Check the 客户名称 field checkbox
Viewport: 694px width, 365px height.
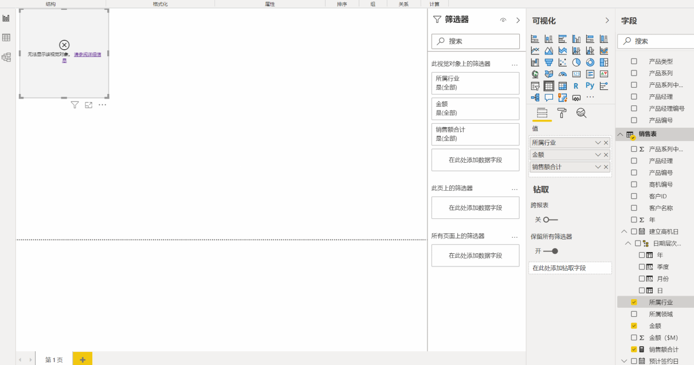[634, 208]
